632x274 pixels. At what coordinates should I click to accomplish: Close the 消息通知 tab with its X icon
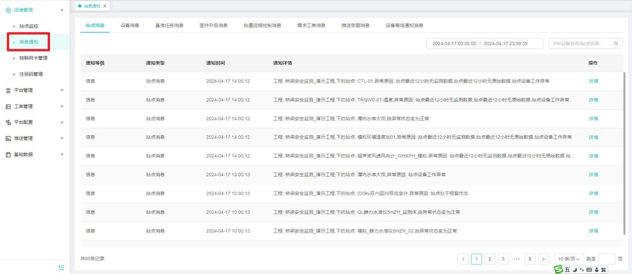coord(105,5)
